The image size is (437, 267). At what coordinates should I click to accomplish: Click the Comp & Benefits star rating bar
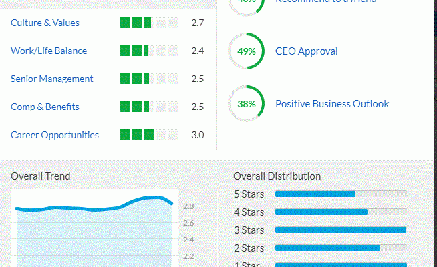pos(148,107)
